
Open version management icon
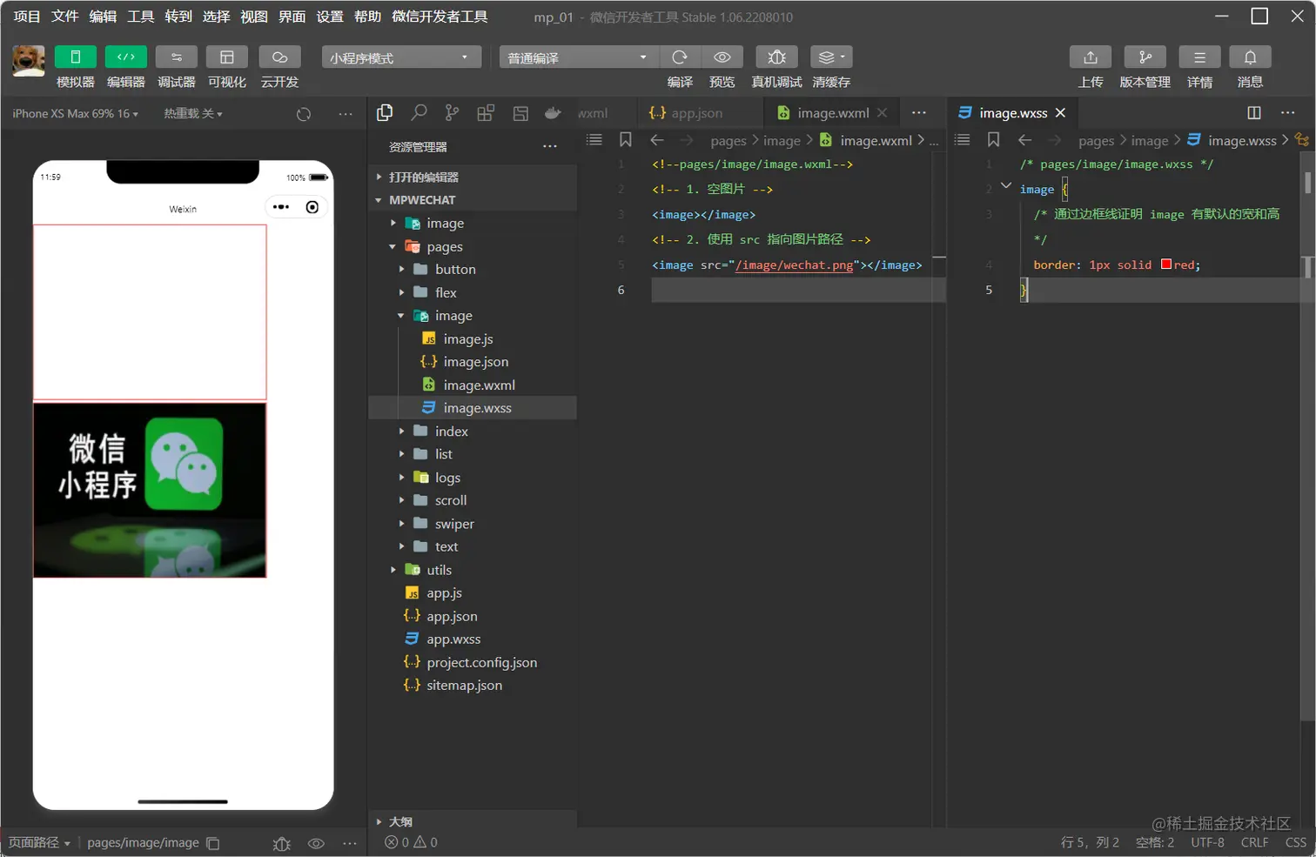[1145, 57]
